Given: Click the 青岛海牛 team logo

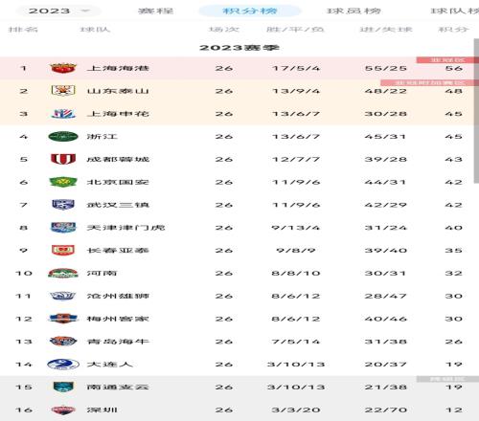Looking at the screenshot, I should tap(63, 342).
